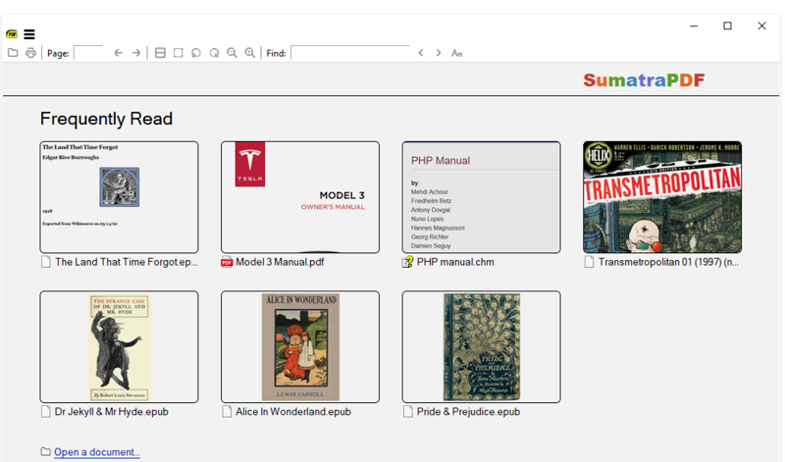Click the file icon beside Pride & Prejudice.epub
Screen dimensions: 785x462
click(x=408, y=412)
